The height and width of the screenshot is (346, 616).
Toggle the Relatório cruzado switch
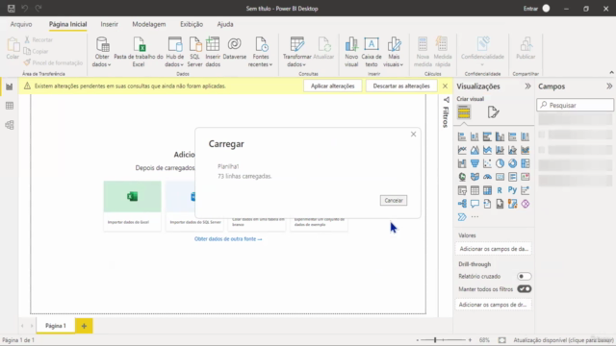(x=524, y=276)
